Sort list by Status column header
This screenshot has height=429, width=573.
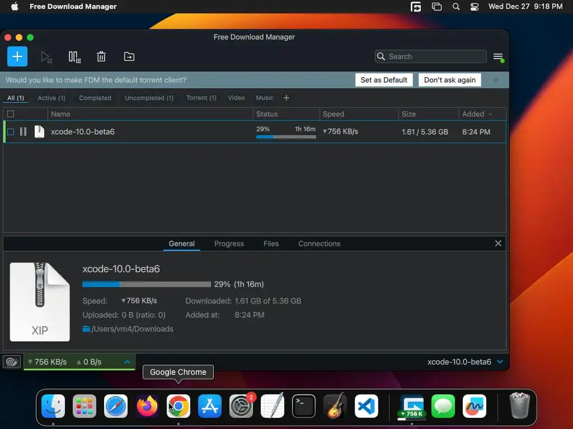(x=286, y=114)
